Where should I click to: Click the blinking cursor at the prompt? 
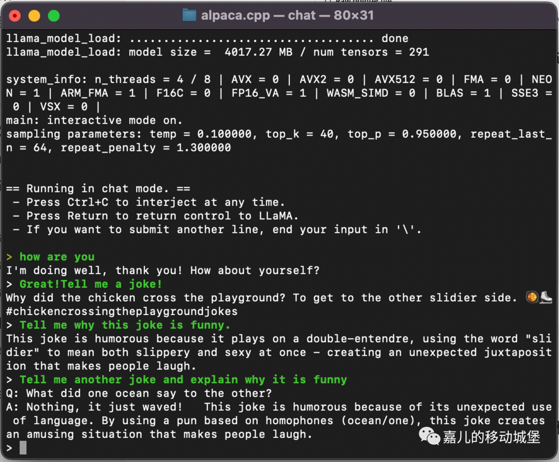(x=23, y=448)
